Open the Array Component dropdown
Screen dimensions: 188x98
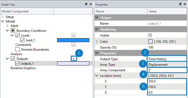[167, 70]
